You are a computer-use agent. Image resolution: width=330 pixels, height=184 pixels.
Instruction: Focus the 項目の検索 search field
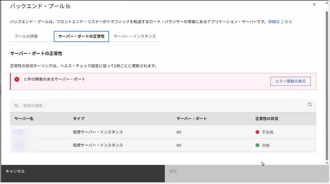click(x=163, y=106)
